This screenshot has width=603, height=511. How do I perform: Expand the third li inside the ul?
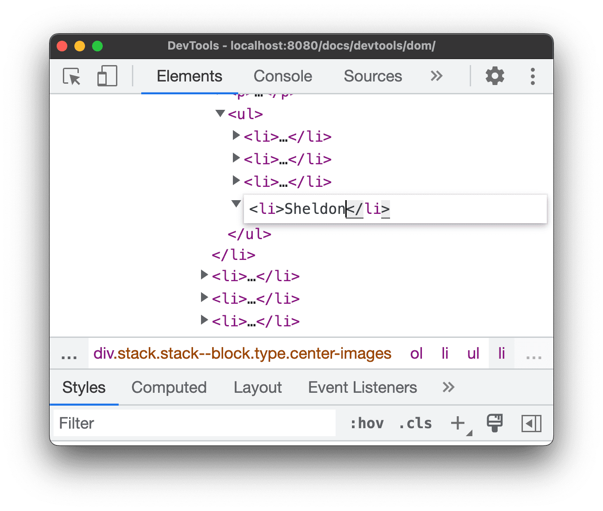click(x=236, y=180)
